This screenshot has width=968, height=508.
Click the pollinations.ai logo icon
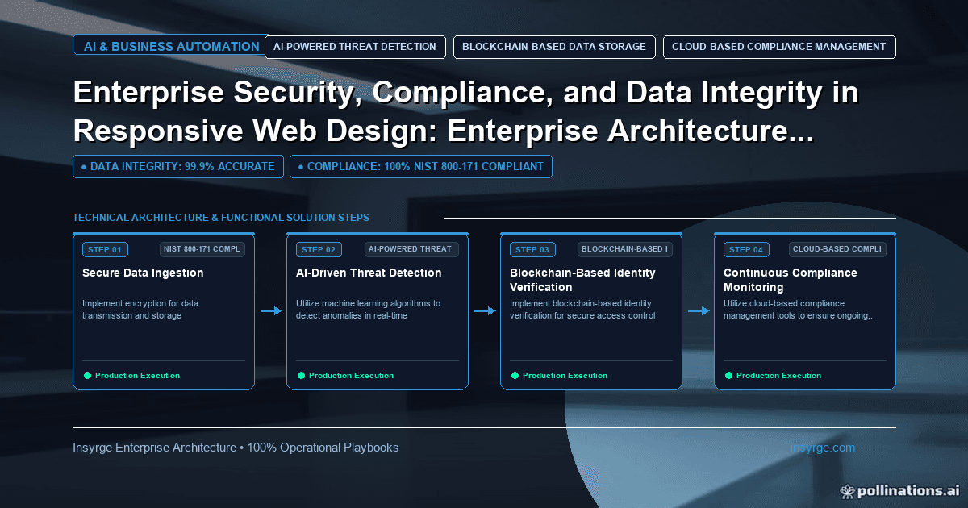pyautogui.click(x=847, y=490)
